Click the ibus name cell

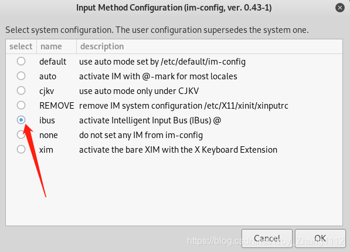[47, 120]
